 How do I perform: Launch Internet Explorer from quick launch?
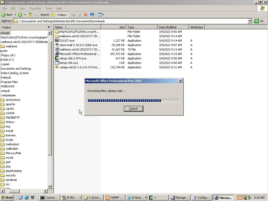pos(27,198)
